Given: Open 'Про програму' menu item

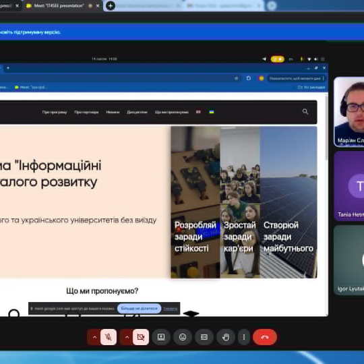Looking at the screenshot, I should point(55,112).
